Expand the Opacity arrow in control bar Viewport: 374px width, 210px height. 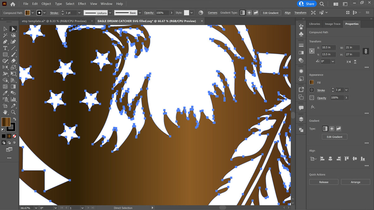pos(171,13)
